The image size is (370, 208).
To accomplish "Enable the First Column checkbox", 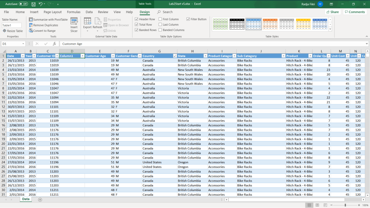I will pyautogui.click(x=160, y=19).
